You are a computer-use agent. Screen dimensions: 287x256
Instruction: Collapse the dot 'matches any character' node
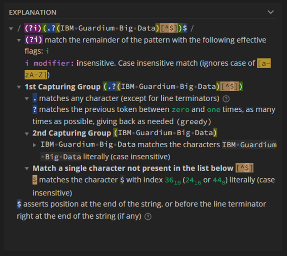point(27,99)
